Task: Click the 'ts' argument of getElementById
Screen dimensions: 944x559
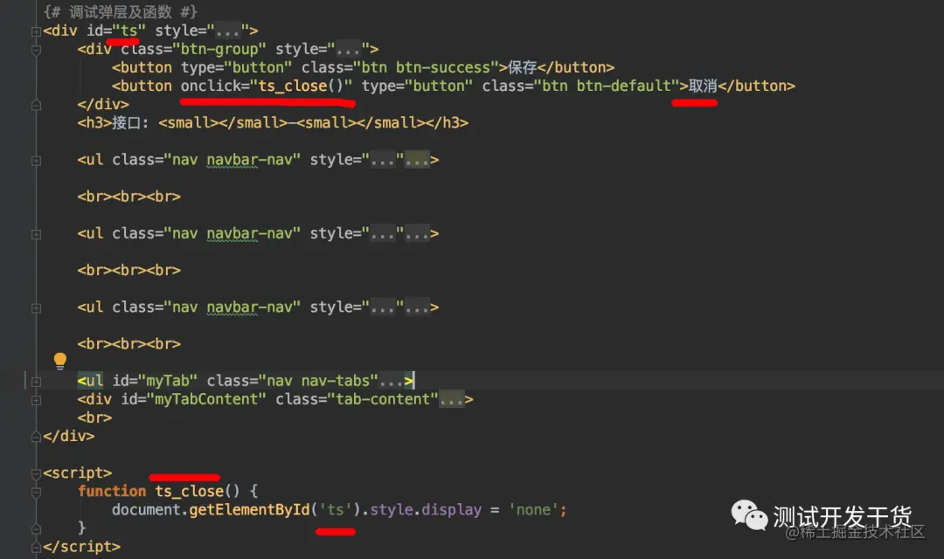Action: click(x=336, y=510)
